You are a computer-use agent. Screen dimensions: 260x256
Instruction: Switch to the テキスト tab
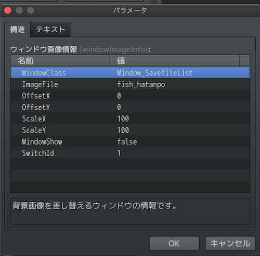pos(50,29)
